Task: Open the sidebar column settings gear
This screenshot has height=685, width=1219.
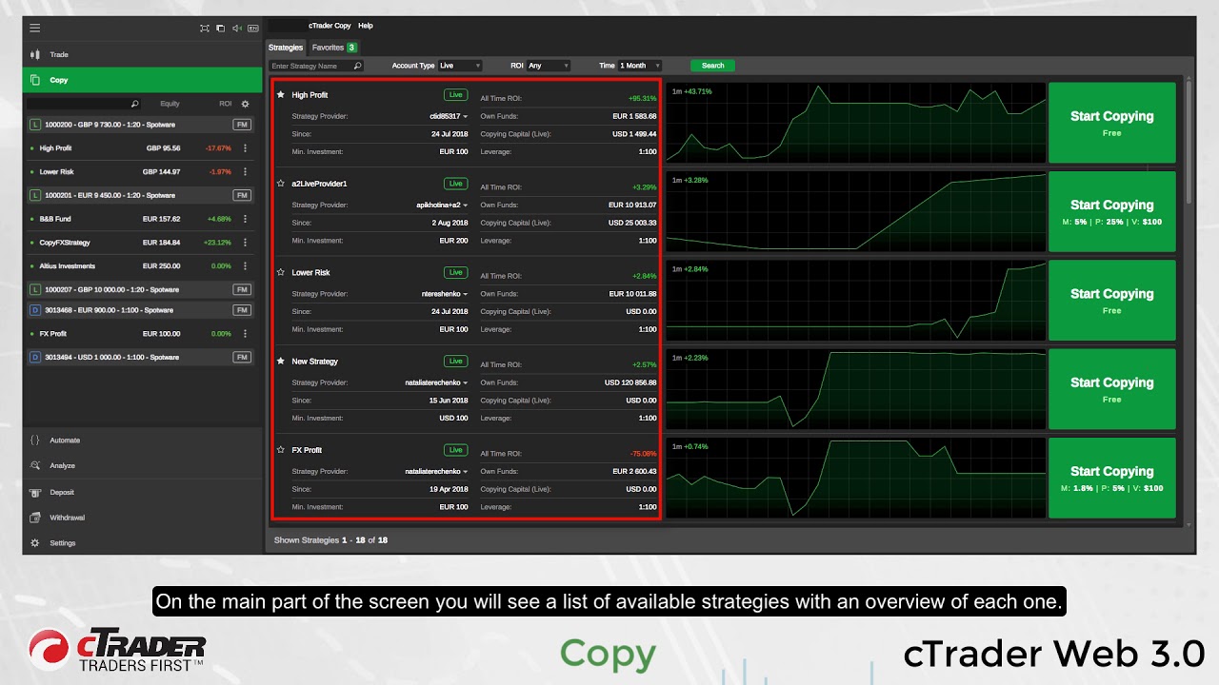Action: point(245,104)
